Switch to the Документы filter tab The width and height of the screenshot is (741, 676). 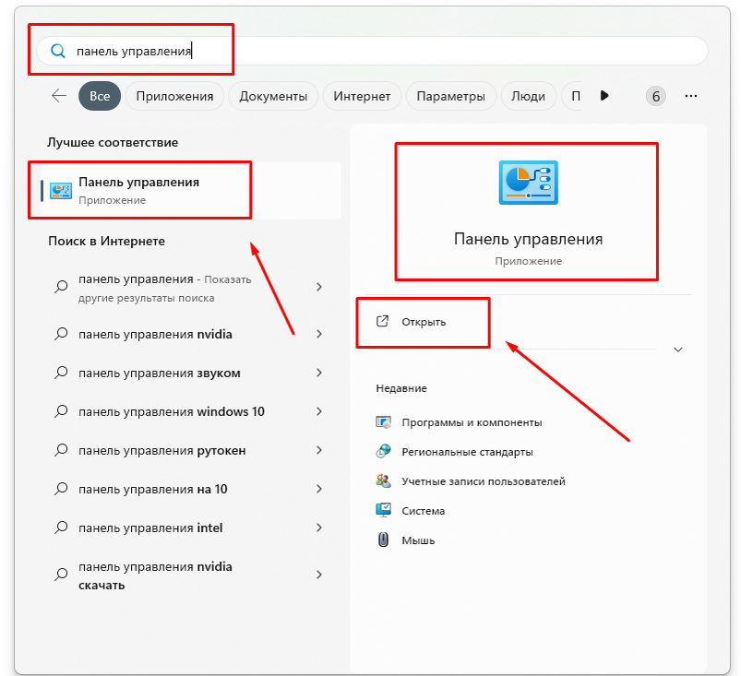click(x=273, y=96)
